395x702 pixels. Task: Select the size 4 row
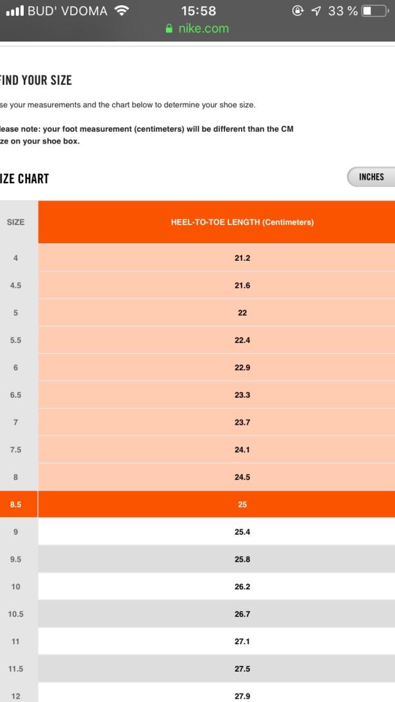coord(197,258)
